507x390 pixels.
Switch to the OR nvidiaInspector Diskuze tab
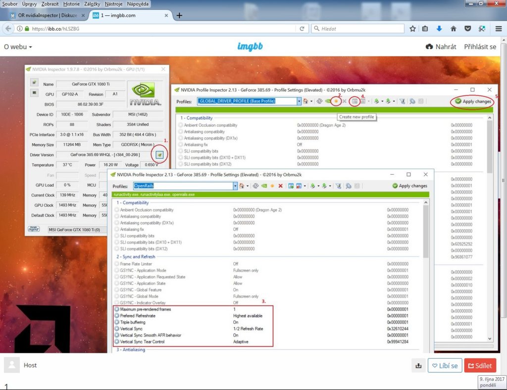47,15
